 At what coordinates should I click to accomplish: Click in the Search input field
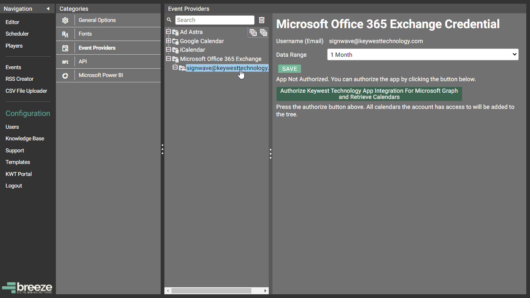[214, 20]
